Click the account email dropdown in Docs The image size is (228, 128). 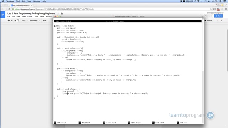[x=216, y=13]
